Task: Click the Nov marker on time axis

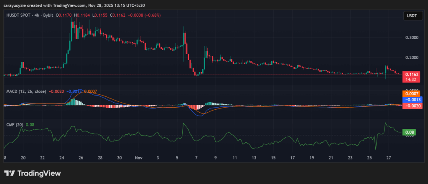Action: click(x=139, y=158)
